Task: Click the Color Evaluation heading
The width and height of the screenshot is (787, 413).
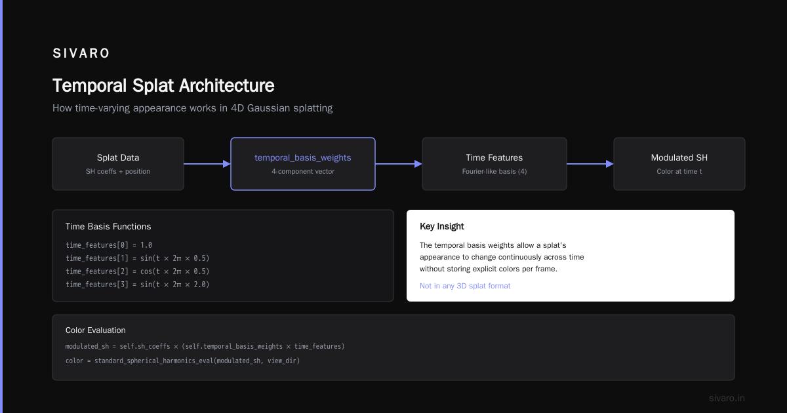Action: coord(96,330)
